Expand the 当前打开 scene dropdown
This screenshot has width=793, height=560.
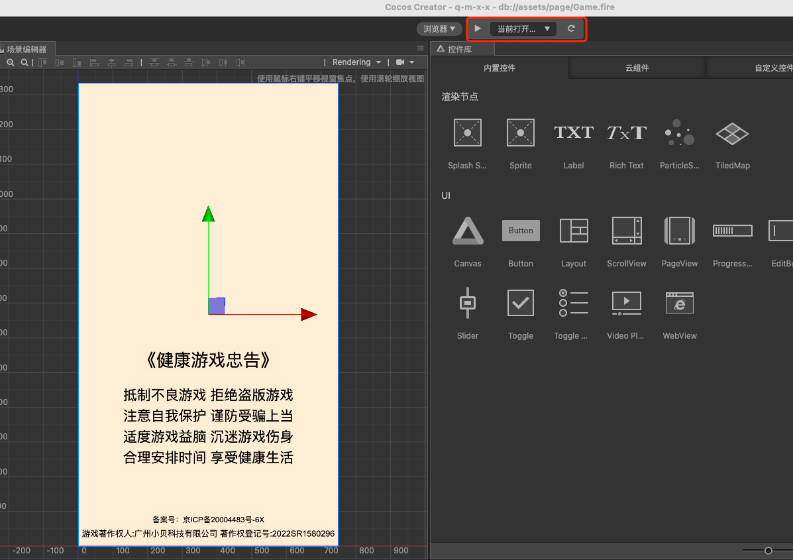523,29
